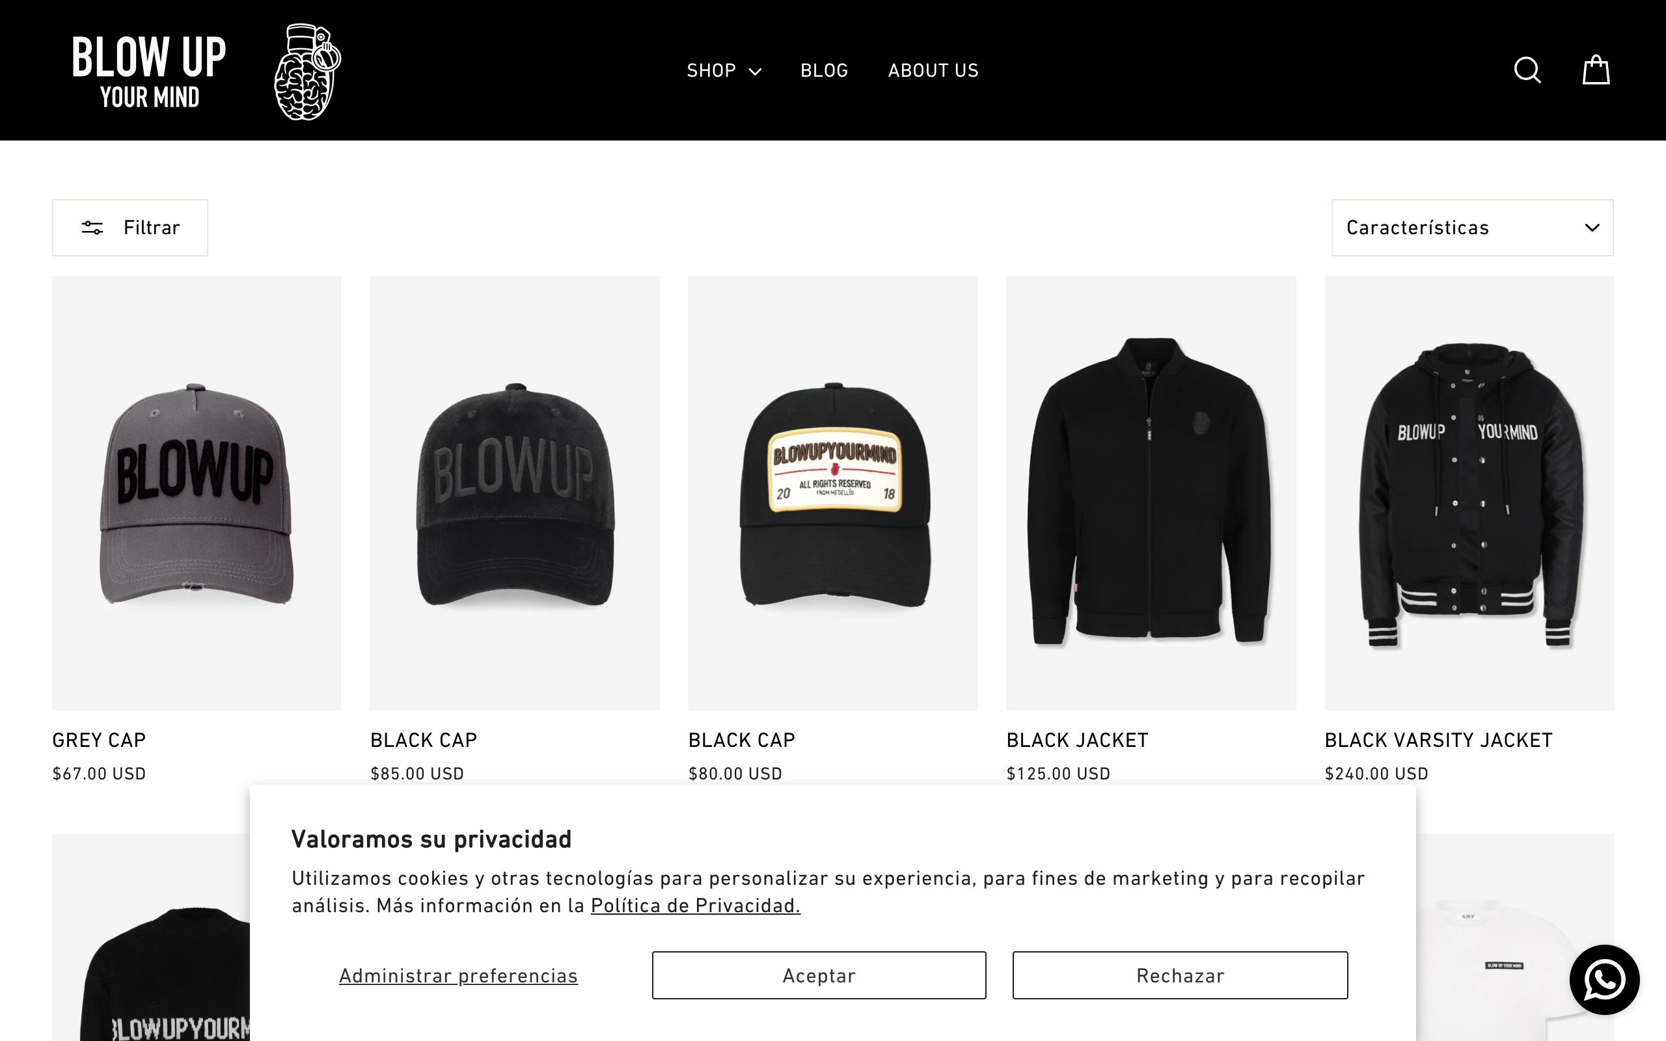1666x1041 pixels.
Task: Open the ABOUT US page
Action: pos(933,70)
